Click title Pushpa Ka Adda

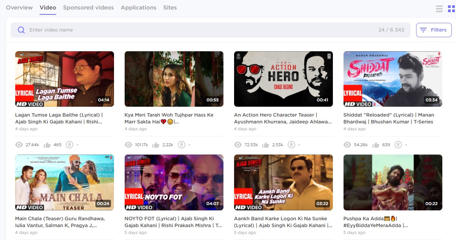pos(376,222)
